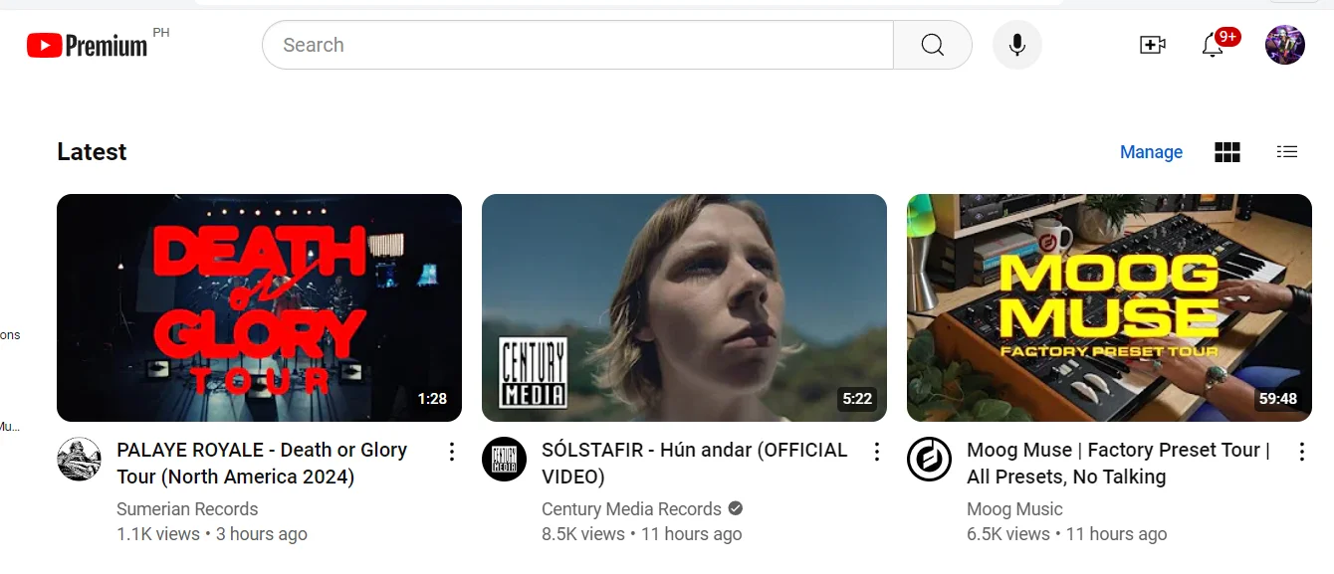Open the Create video icon

coord(1153,45)
